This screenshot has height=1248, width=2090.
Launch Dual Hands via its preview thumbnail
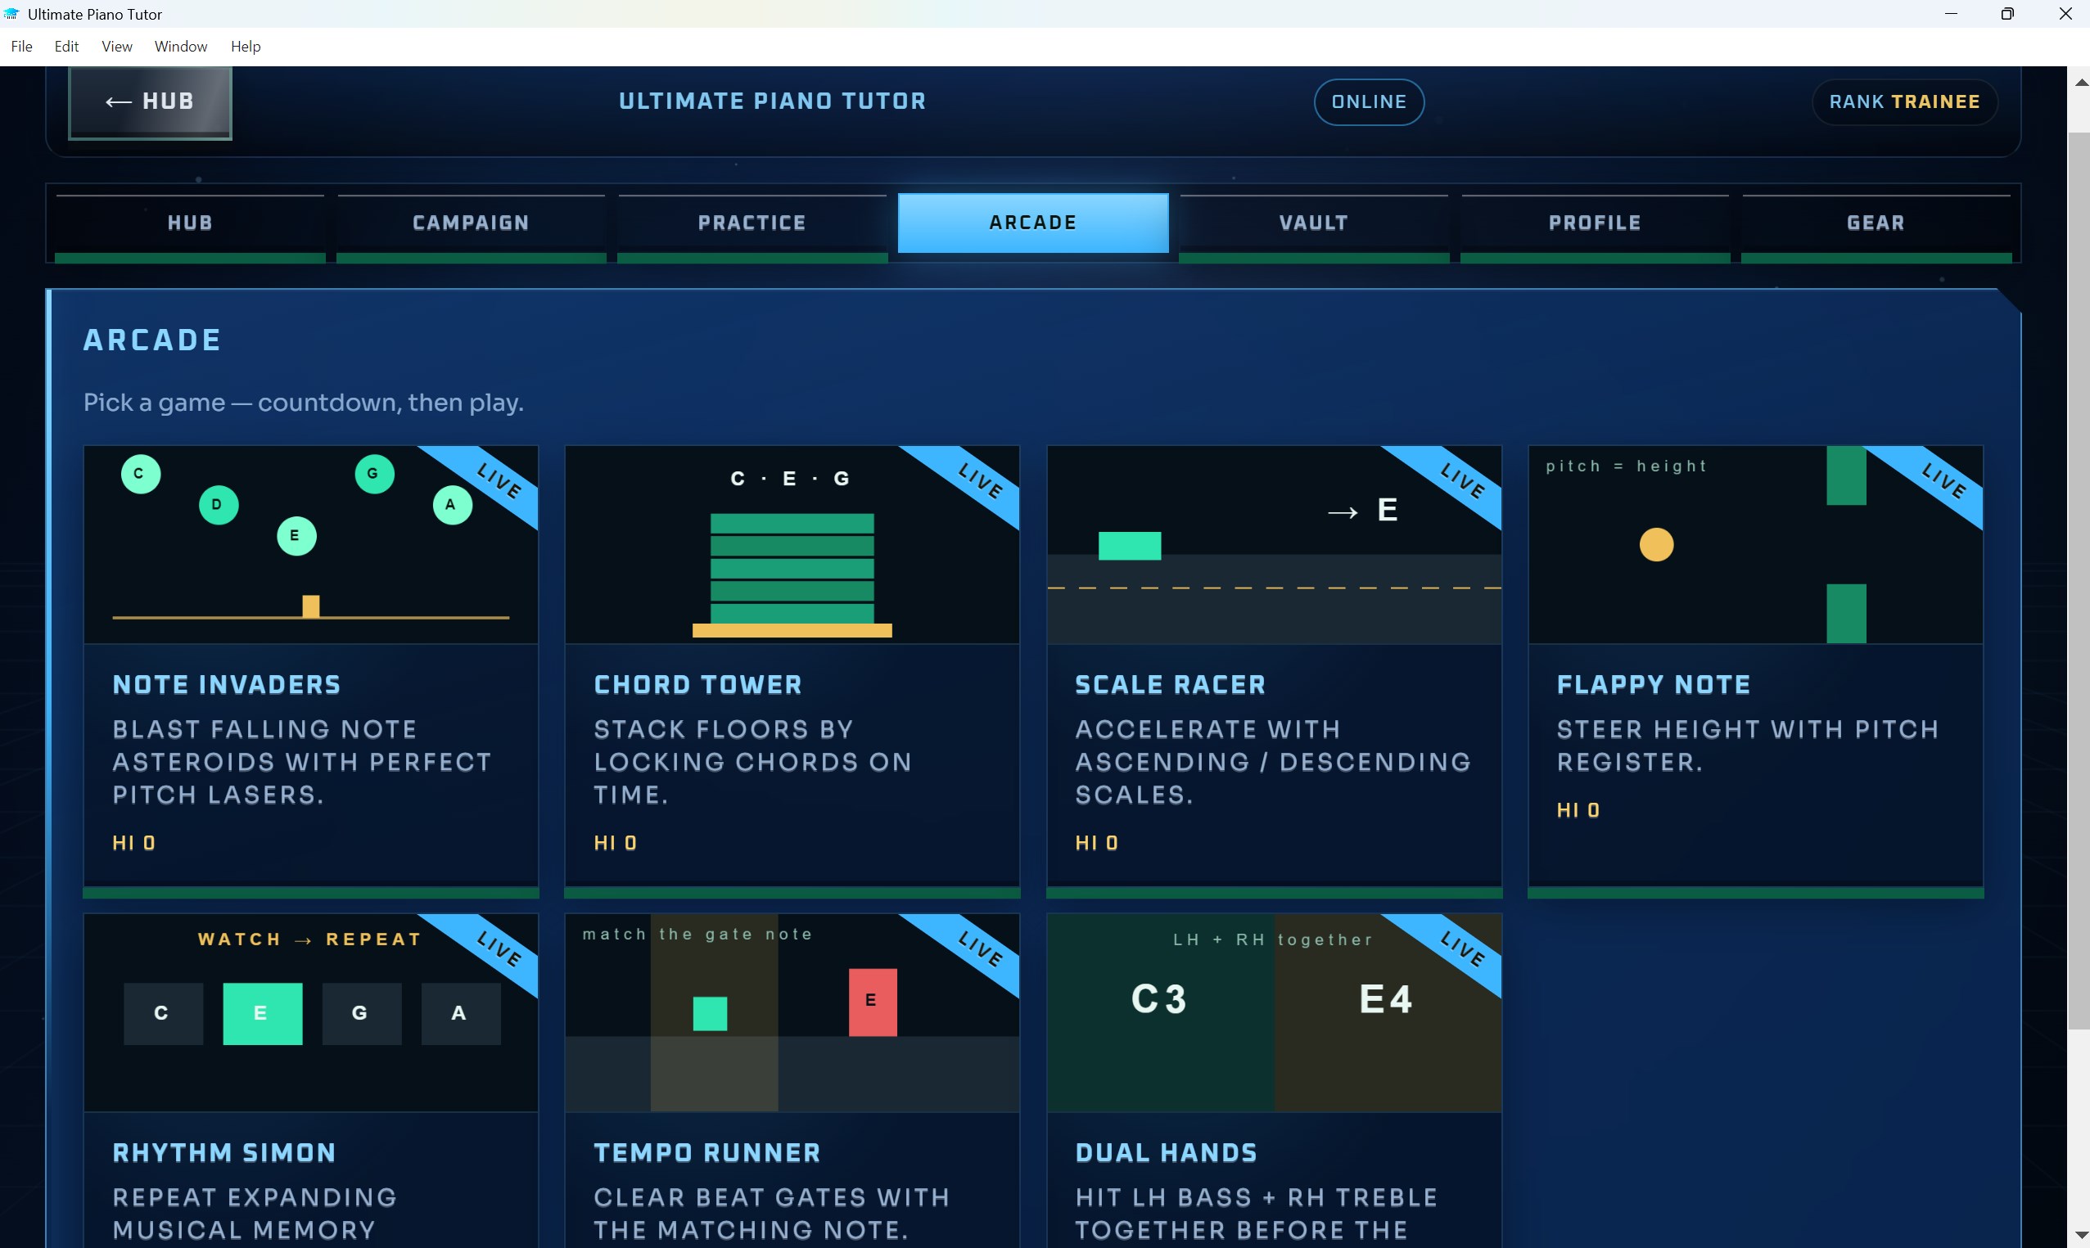tap(1274, 1012)
